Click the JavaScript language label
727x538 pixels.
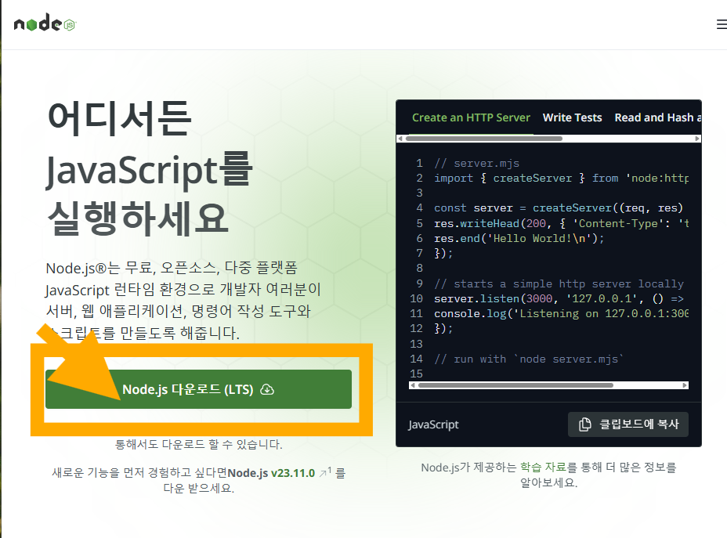coord(433,424)
